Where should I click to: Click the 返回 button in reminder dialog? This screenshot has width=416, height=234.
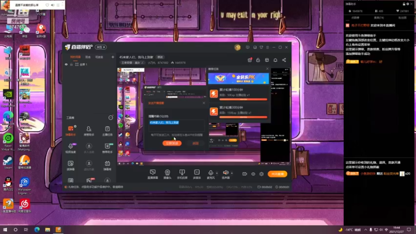click(x=196, y=144)
